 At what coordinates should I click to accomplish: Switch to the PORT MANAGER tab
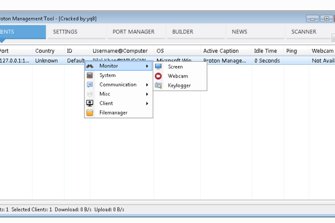tap(136, 32)
